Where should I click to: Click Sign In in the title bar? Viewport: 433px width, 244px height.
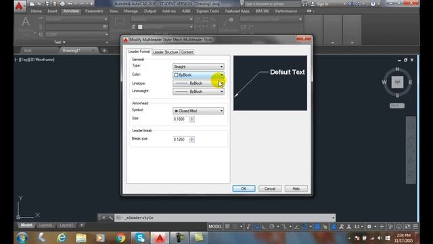tap(322, 4)
